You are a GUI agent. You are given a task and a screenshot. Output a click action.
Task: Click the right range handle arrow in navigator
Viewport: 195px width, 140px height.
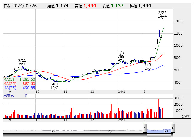click(x=173, y=128)
